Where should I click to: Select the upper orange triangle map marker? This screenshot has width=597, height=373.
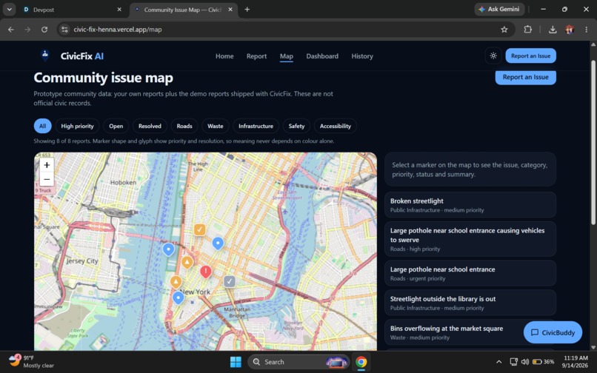187,262
